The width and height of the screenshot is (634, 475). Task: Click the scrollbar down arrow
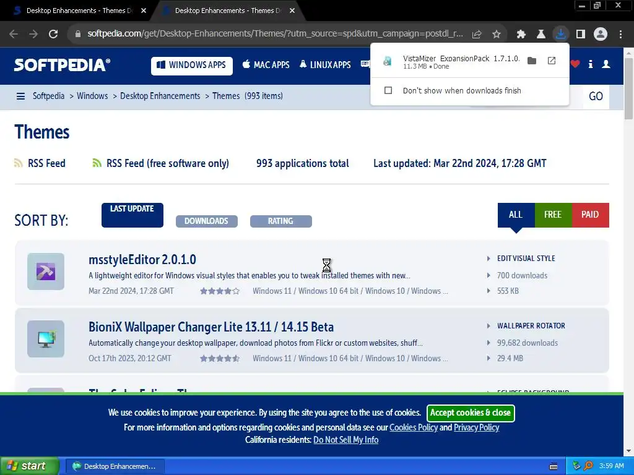(x=628, y=451)
